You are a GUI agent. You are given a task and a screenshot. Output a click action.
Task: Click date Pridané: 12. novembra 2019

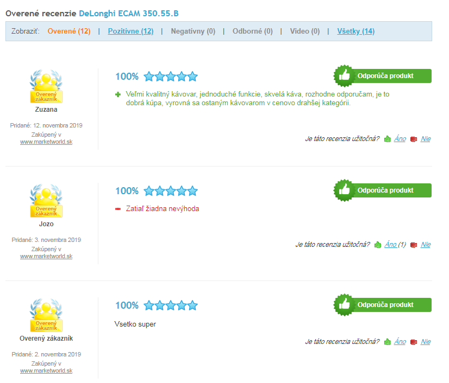[46, 125]
